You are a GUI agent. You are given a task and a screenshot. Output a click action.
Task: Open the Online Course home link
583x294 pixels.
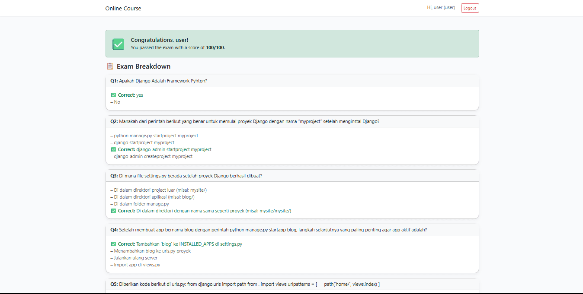(x=123, y=9)
